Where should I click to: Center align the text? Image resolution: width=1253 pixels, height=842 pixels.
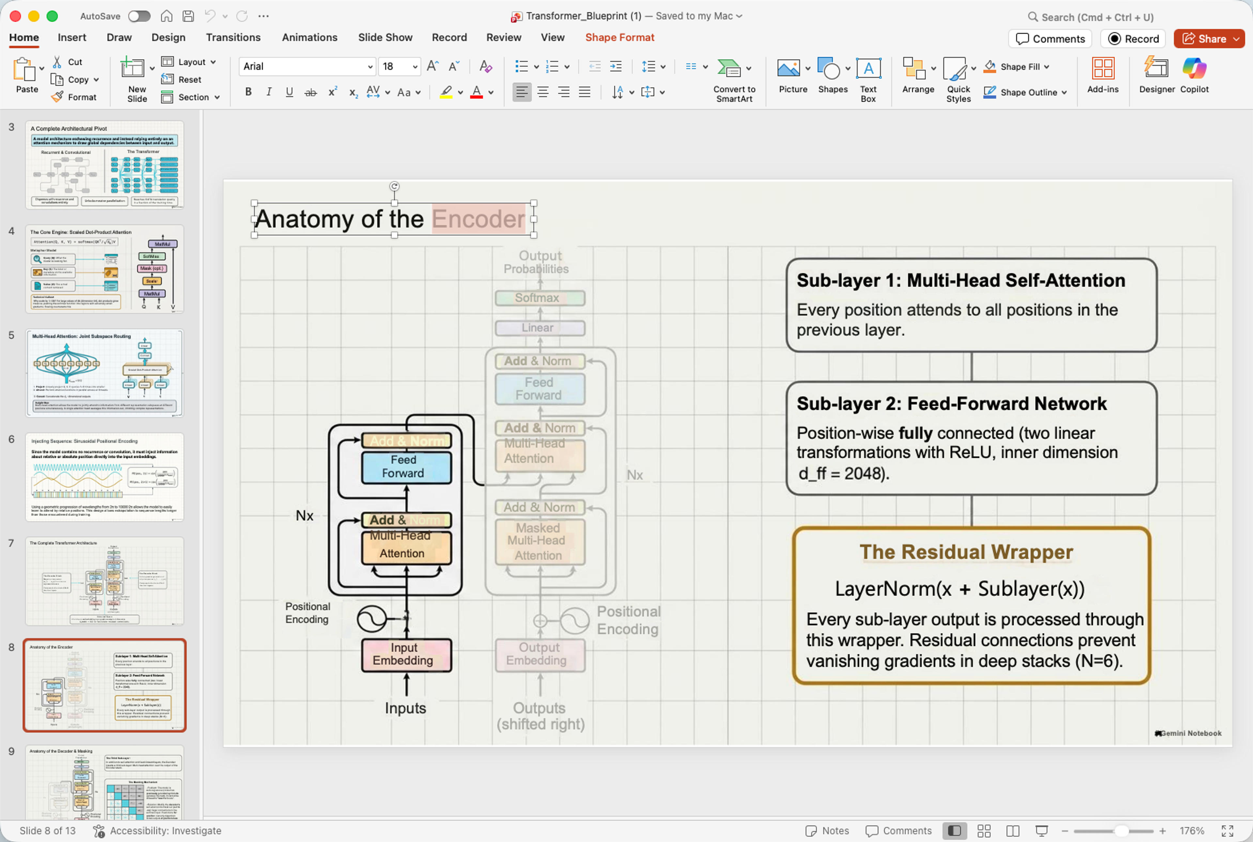tap(543, 92)
